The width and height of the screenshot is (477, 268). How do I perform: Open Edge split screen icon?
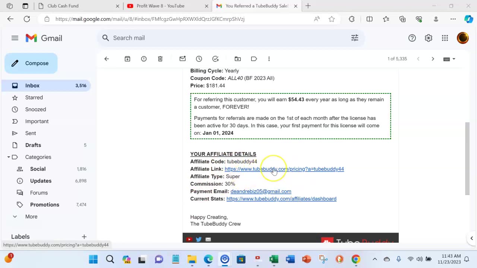coord(370,19)
